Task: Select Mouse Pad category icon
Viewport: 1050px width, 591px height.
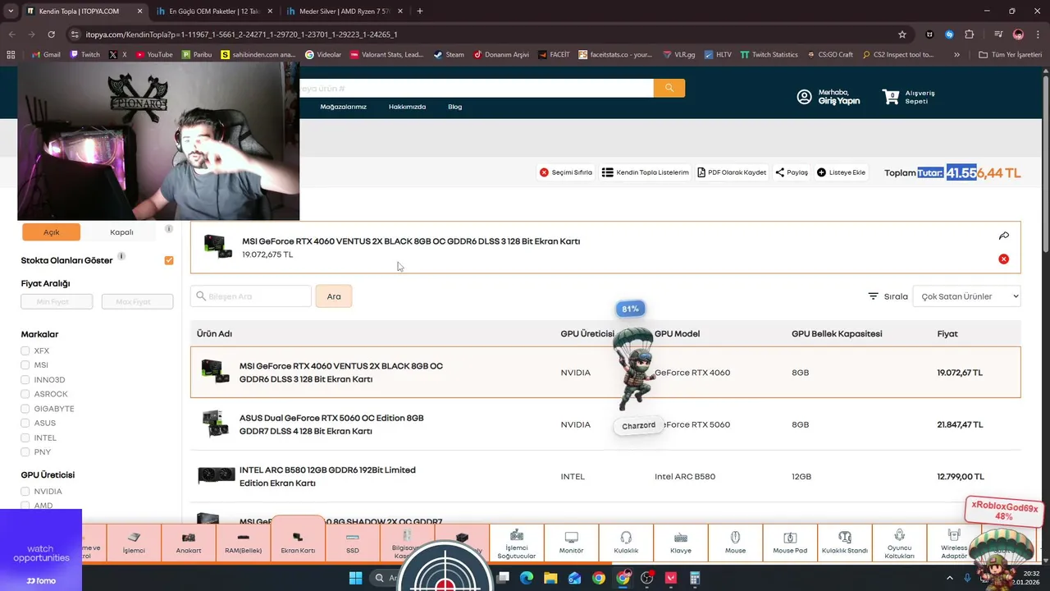Action: tap(790, 543)
